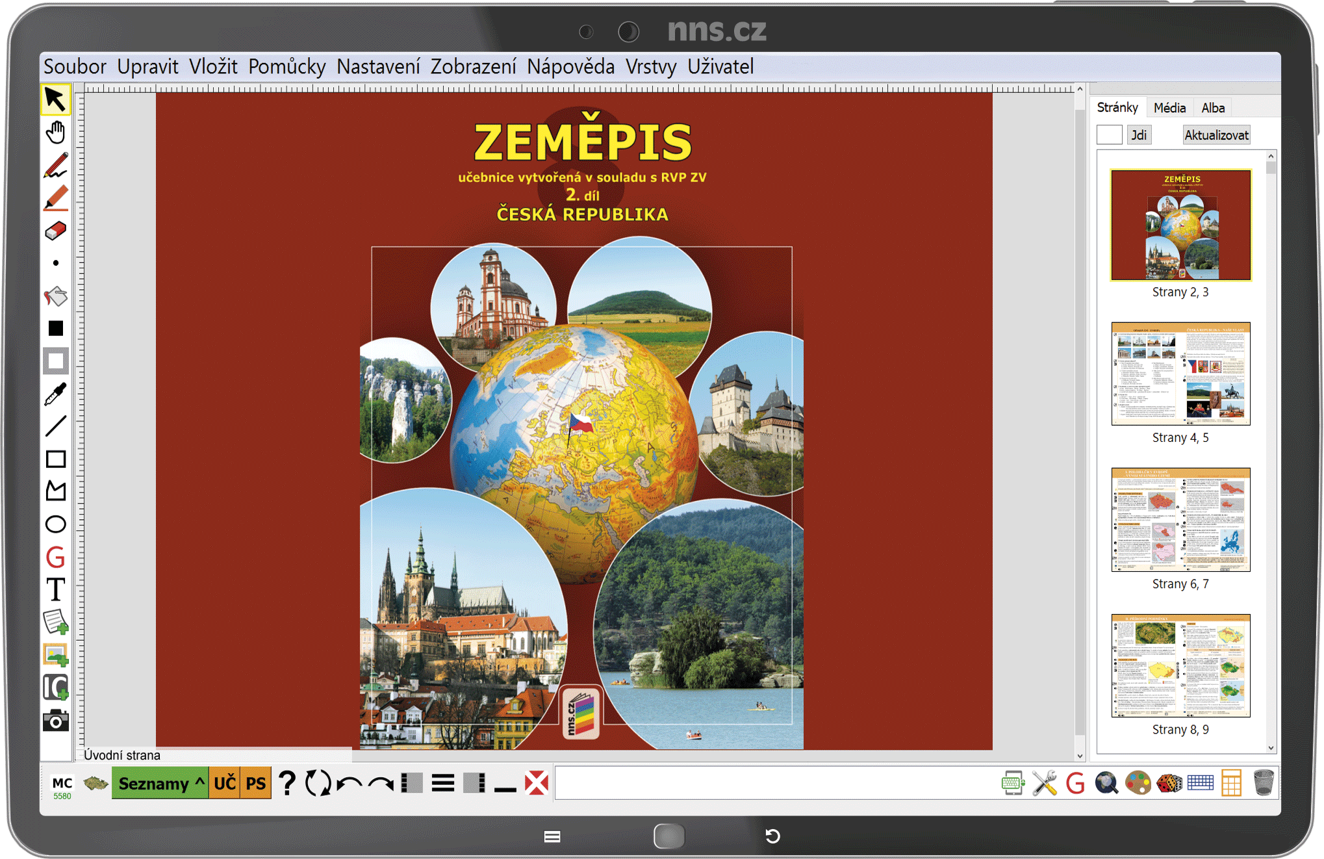
Task: Expand the Seznamy list dropdown
Action: point(160,784)
